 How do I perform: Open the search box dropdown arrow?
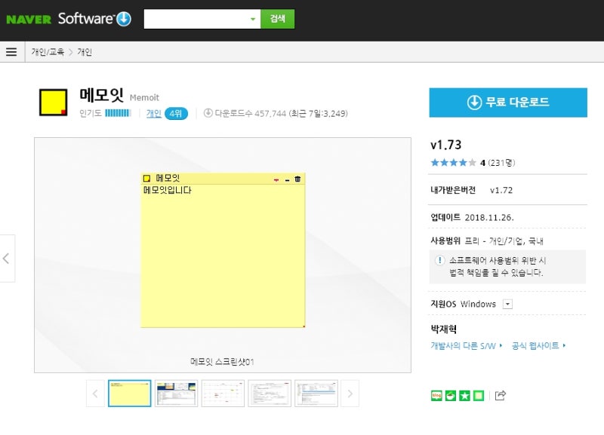tap(253, 19)
